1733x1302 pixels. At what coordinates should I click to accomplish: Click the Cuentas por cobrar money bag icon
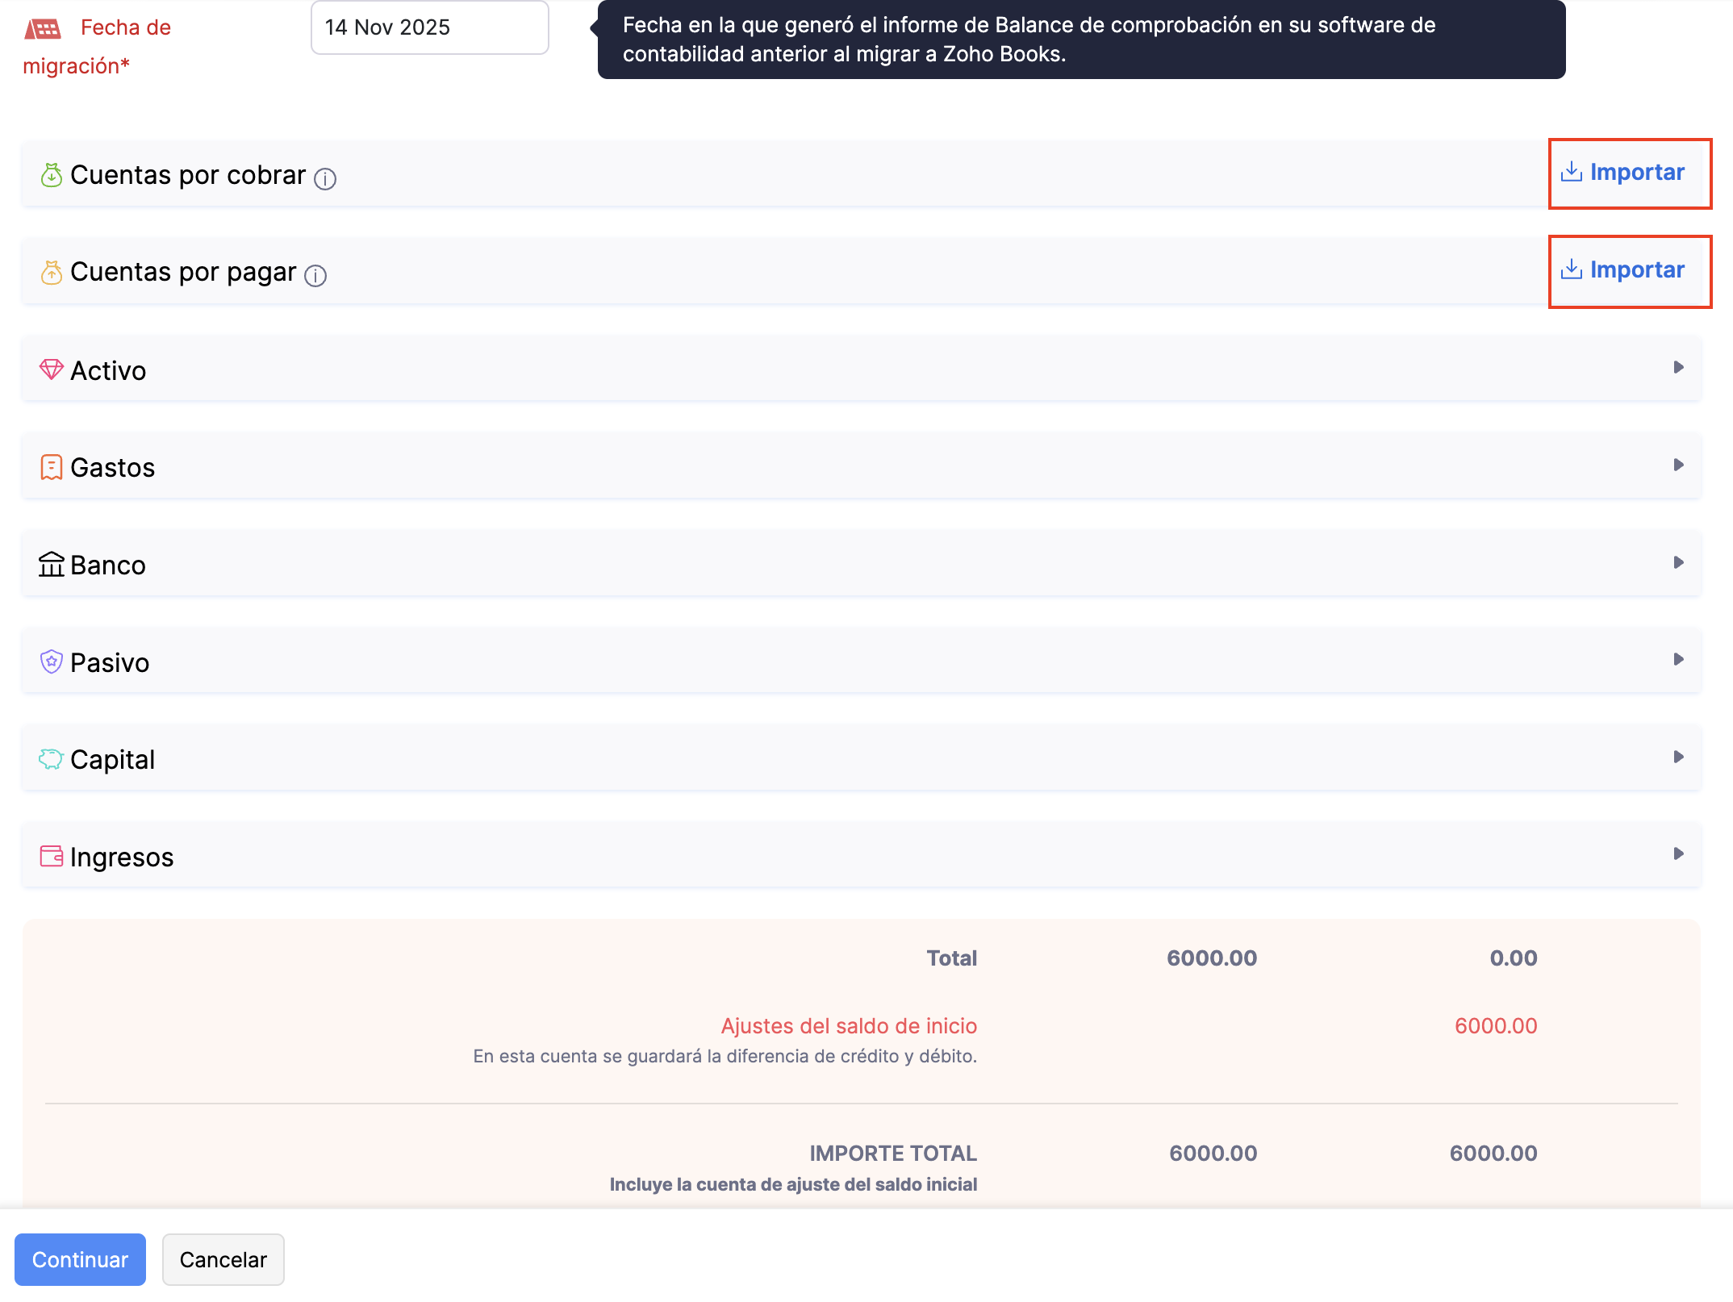pos(51,175)
